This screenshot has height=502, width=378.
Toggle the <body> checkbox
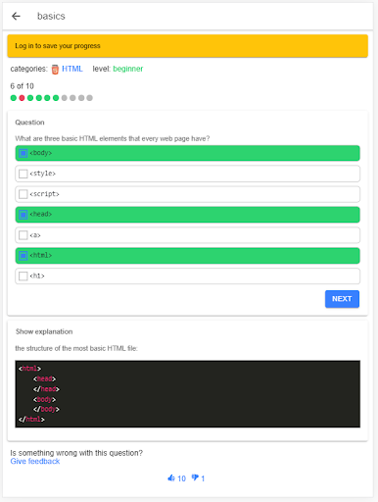[23, 153]
